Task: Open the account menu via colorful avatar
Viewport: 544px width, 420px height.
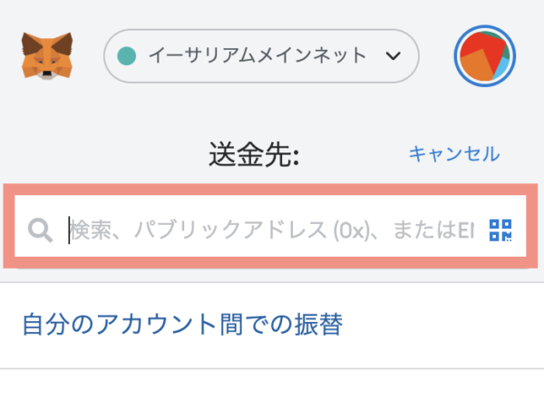Action: pos(485,56)
